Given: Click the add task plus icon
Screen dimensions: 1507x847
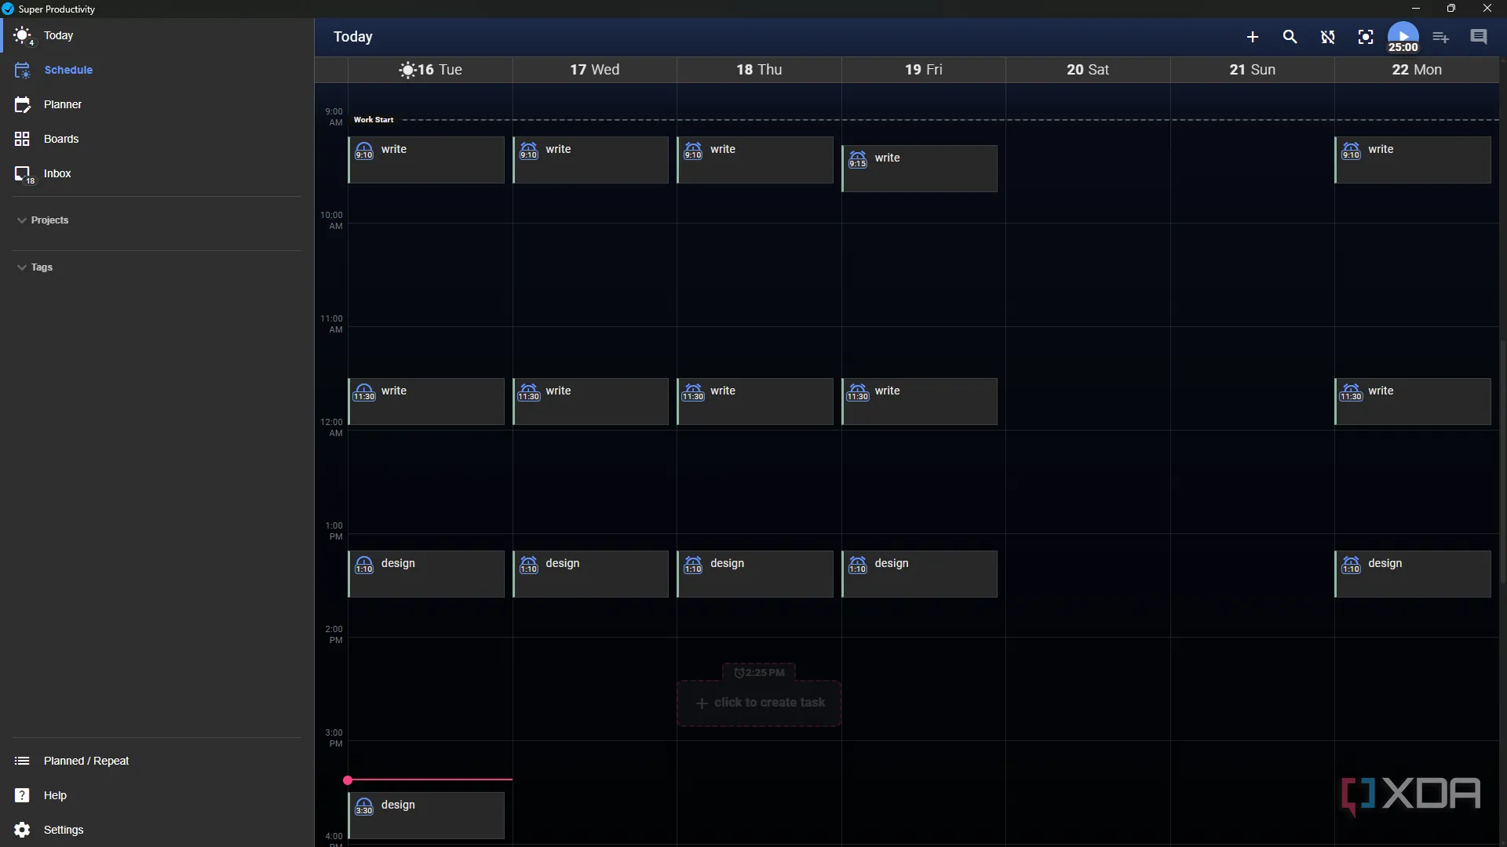Looking at the screenshot, I should [1252, 37].
